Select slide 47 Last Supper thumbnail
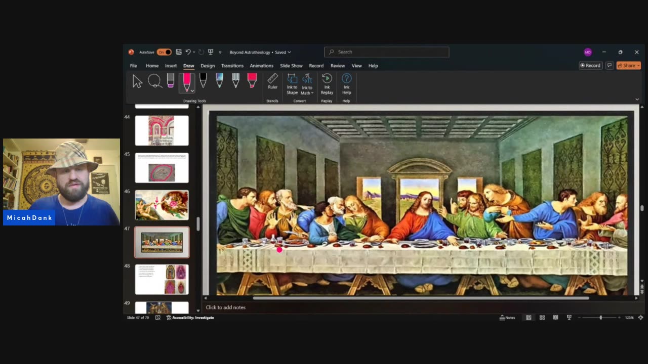This screenshot has width=648, height=364. click(161, 242)
